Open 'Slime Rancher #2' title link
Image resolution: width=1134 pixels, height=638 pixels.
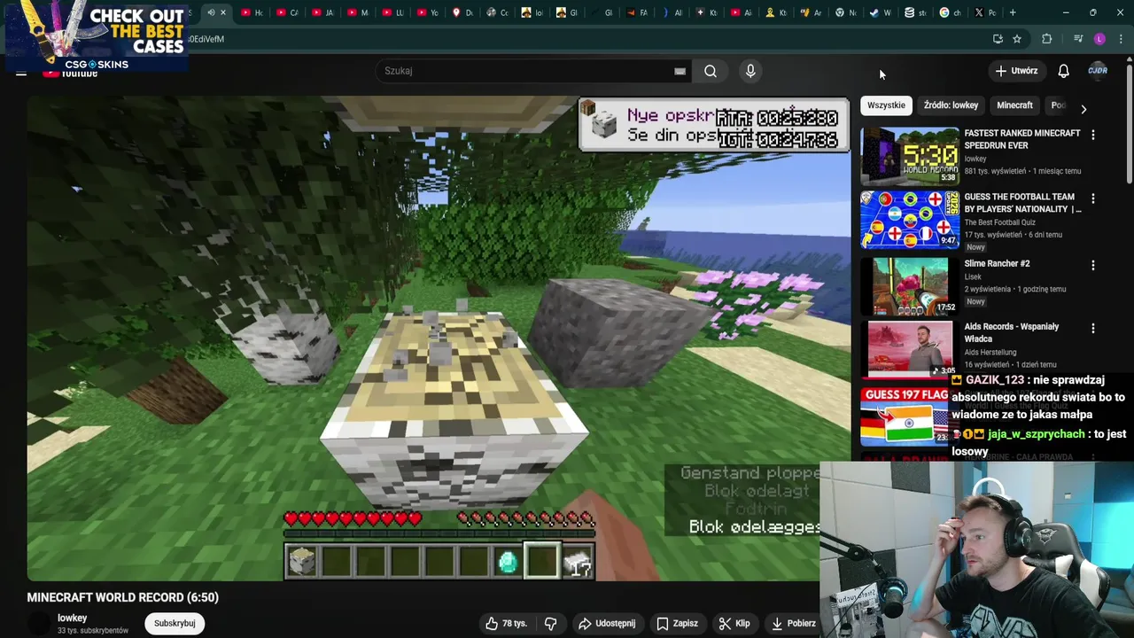pos(997,264)
